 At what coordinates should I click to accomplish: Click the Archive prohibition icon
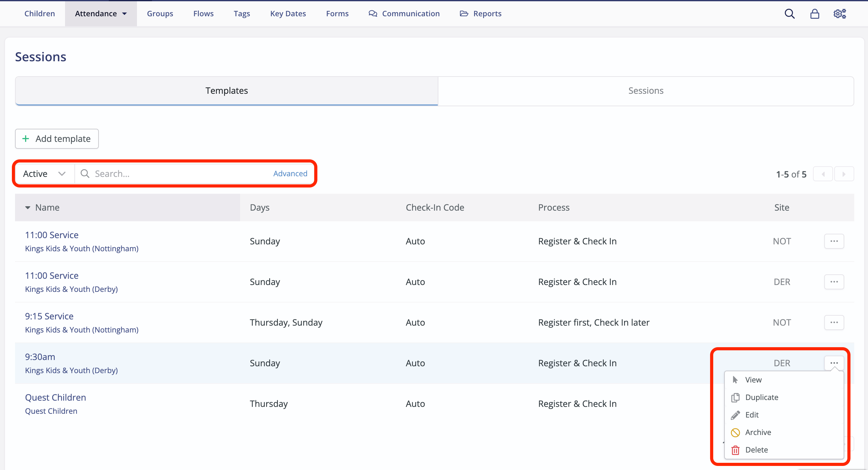point(735,432)
